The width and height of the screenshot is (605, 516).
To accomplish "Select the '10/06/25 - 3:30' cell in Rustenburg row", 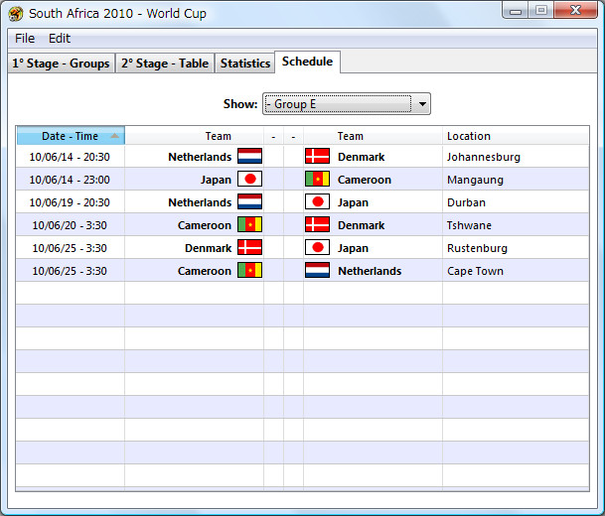I will coord(70,248).
